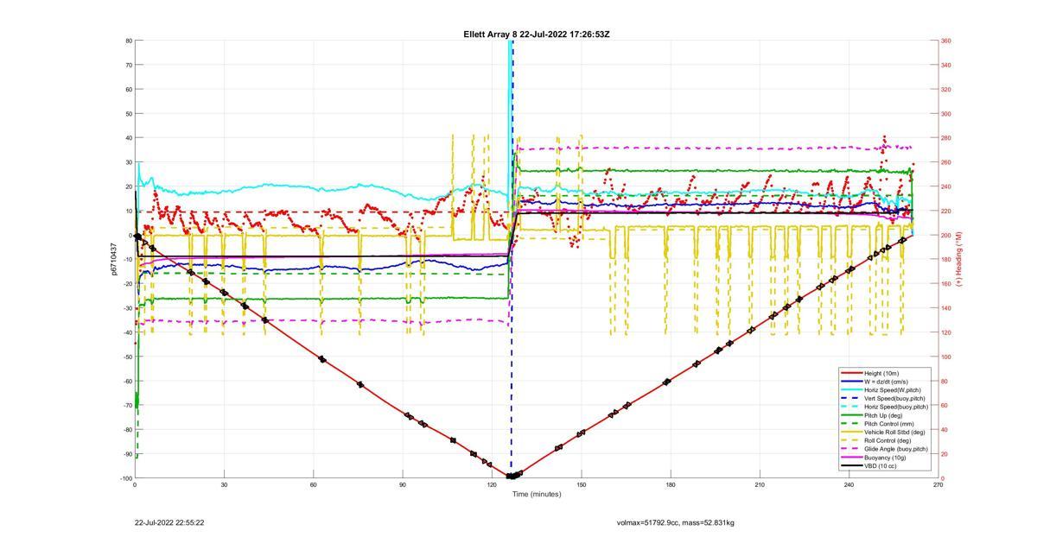
Task: Click the '240' tick on the time axis
Action: coord(849,485)
